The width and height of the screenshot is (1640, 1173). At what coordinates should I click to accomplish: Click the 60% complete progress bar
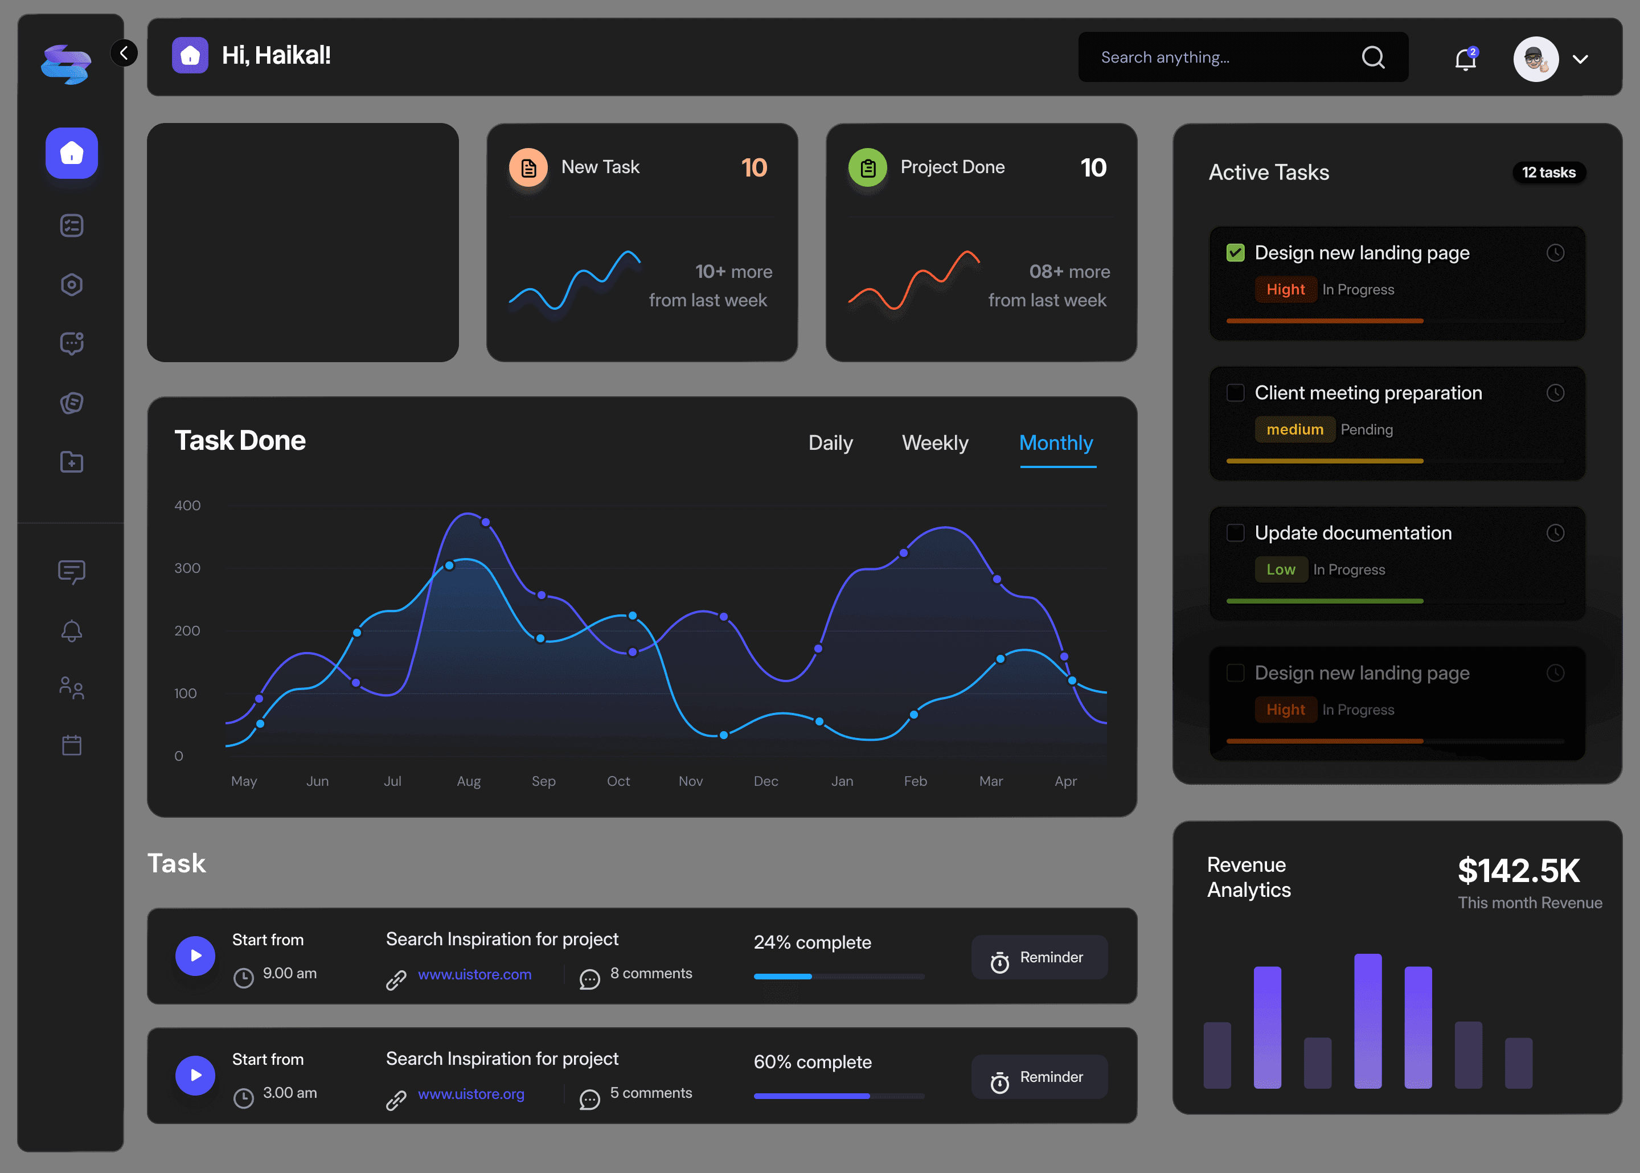coord(838,1097)
